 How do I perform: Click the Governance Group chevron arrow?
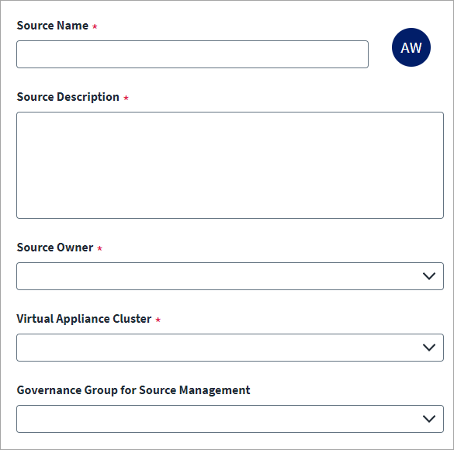click(429, 419)
